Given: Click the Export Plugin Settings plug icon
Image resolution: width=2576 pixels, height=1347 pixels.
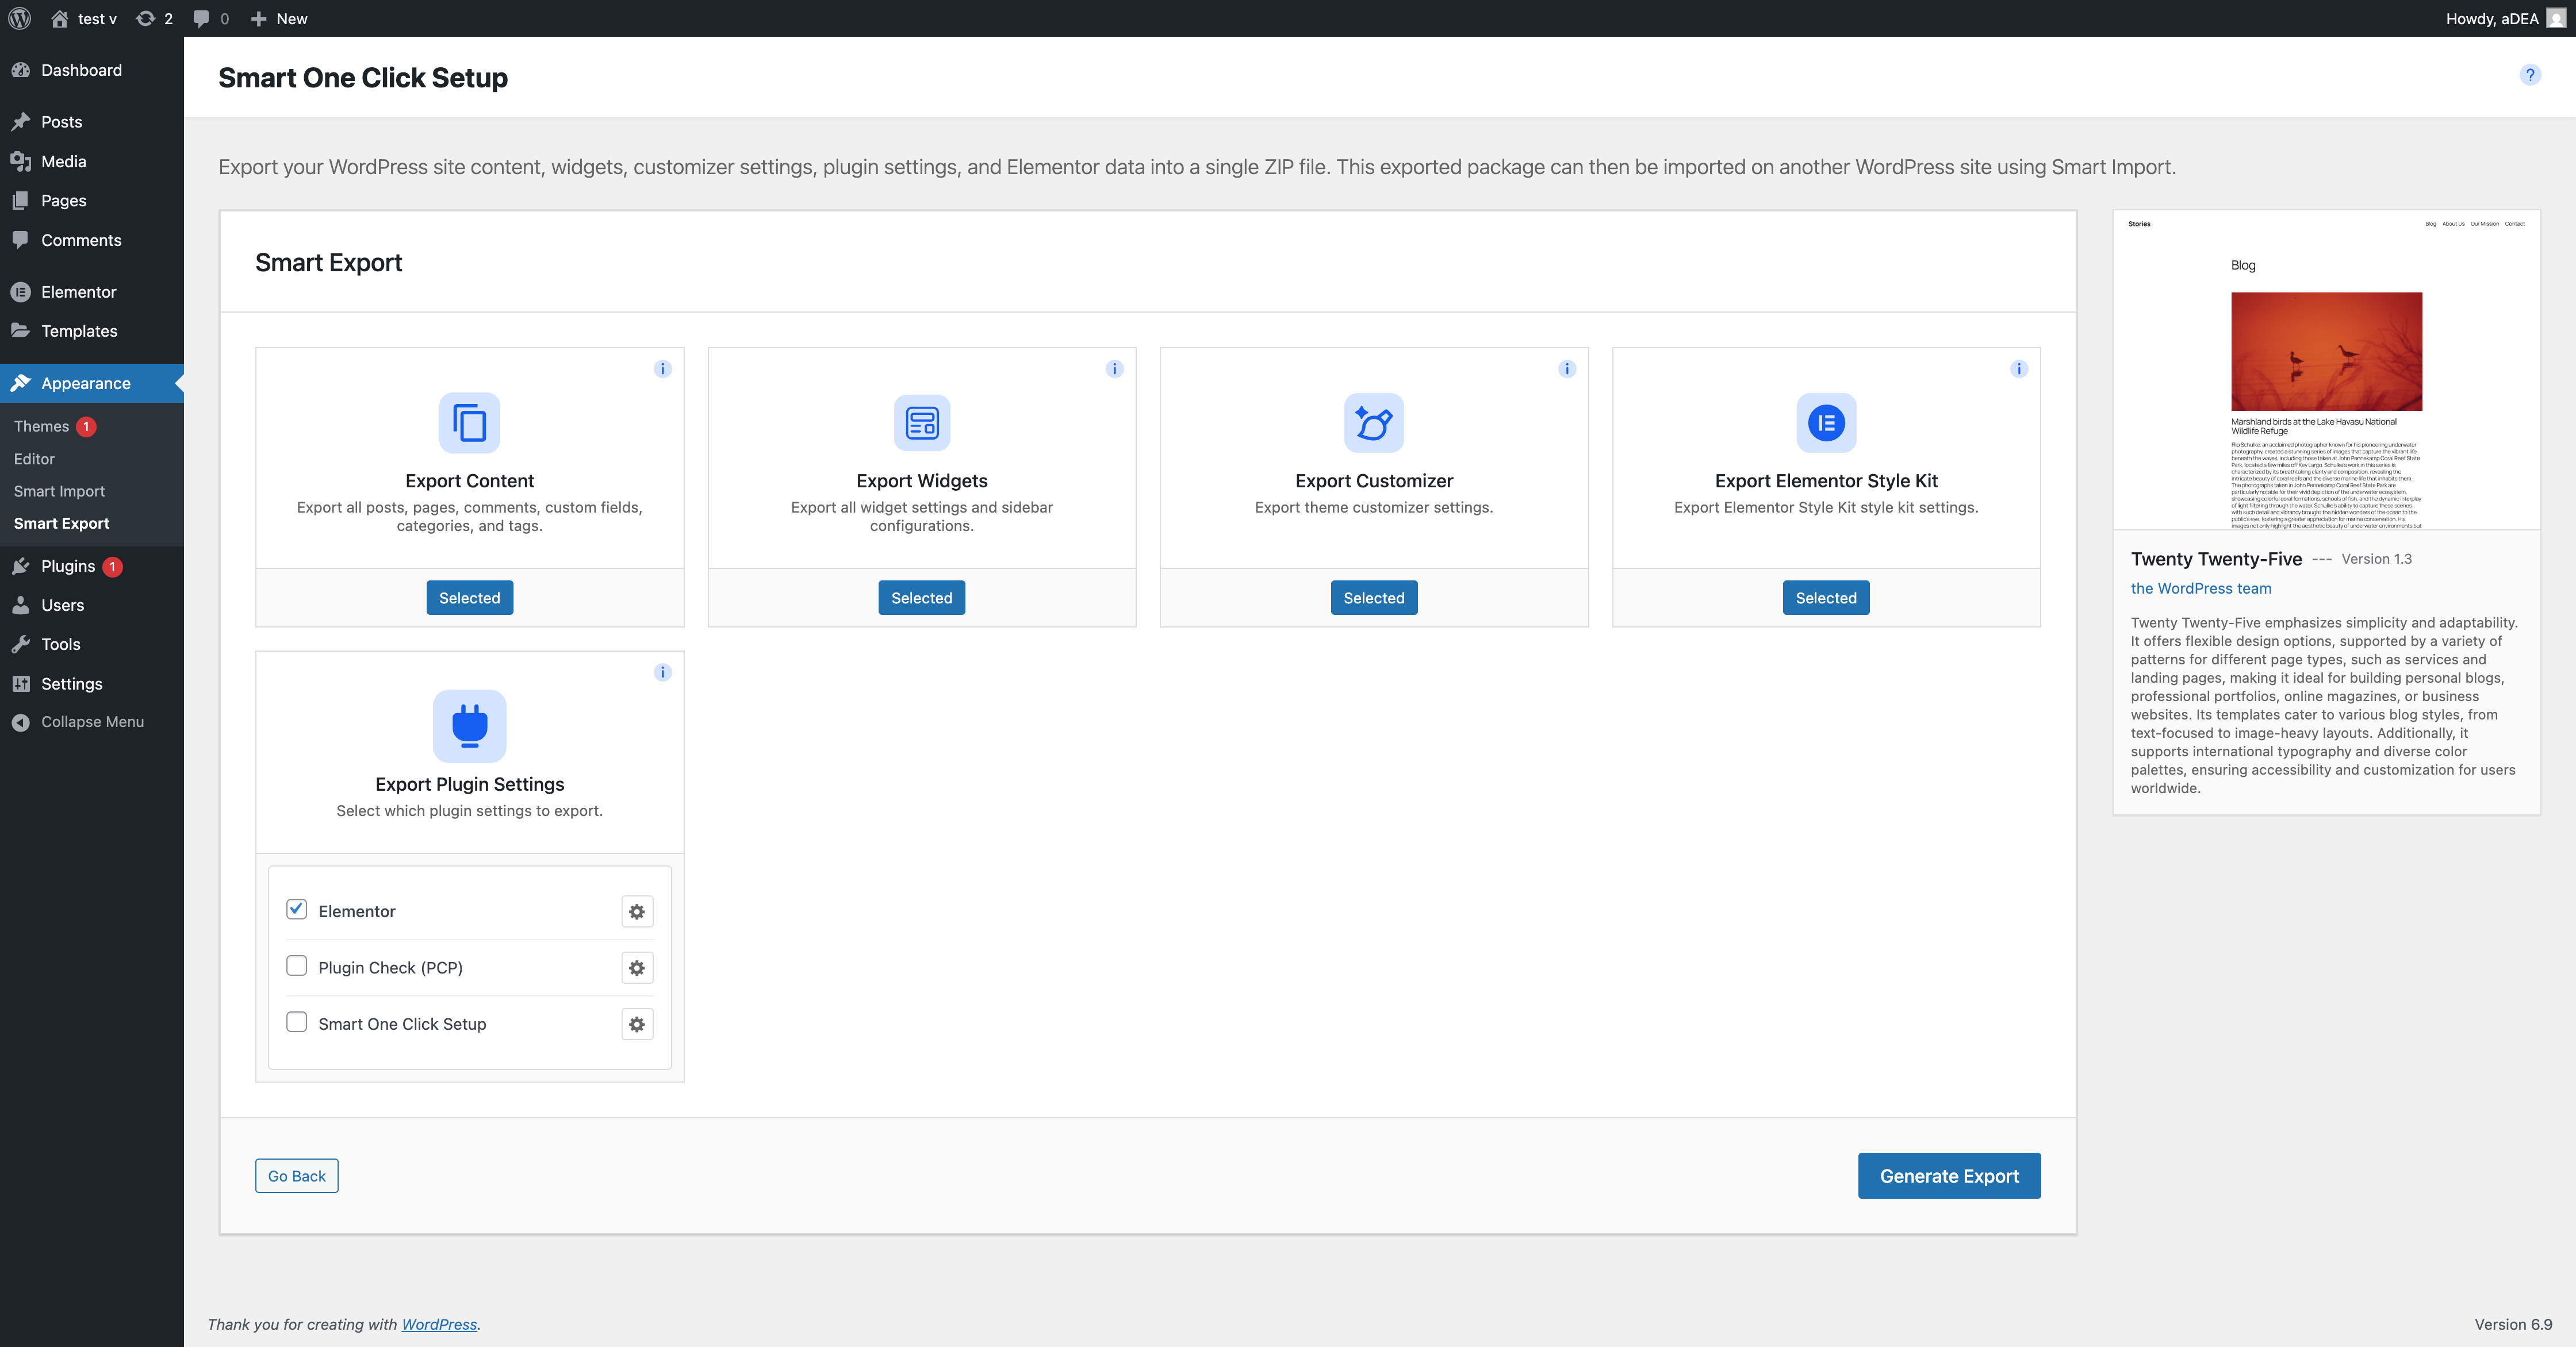Looking at the screenshot, I should point(469,726).
